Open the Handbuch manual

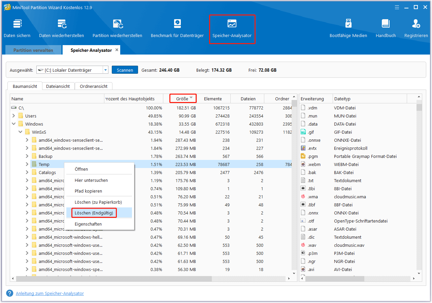click(386, 28)
